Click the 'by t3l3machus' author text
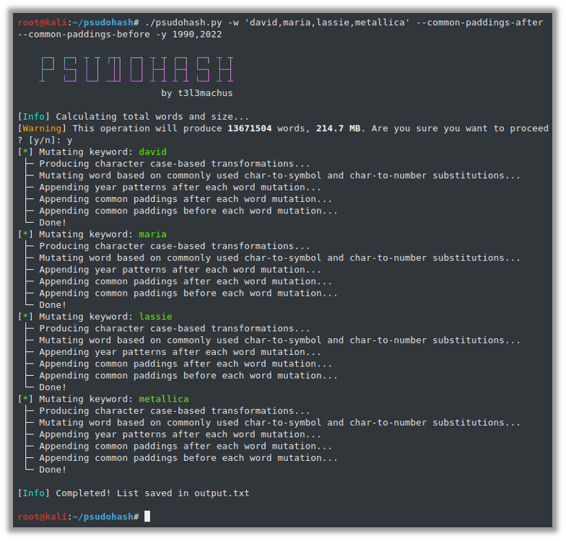 tap(196, 93)
